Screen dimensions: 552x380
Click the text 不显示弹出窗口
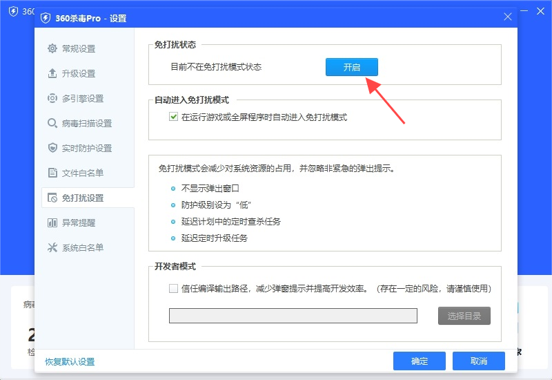210,188
